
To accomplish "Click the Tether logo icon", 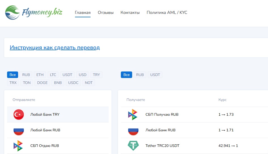I will click(133, 145).
